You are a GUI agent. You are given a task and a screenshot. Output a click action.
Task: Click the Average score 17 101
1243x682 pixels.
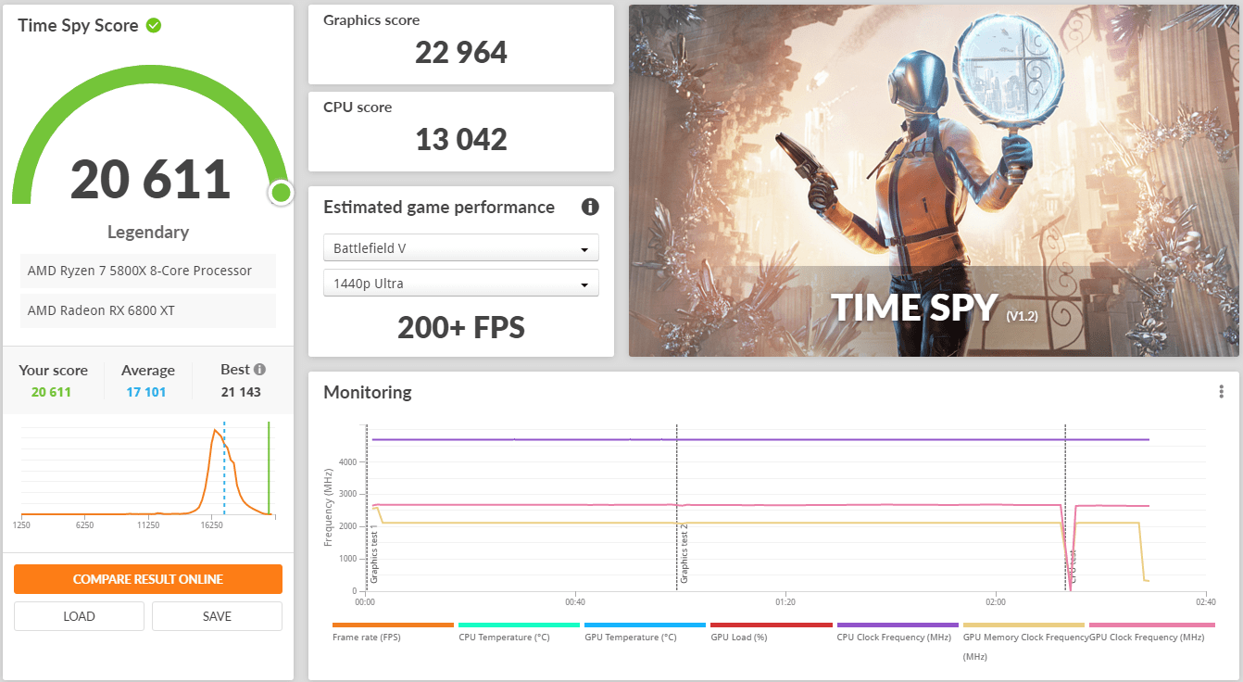[146, 392]
